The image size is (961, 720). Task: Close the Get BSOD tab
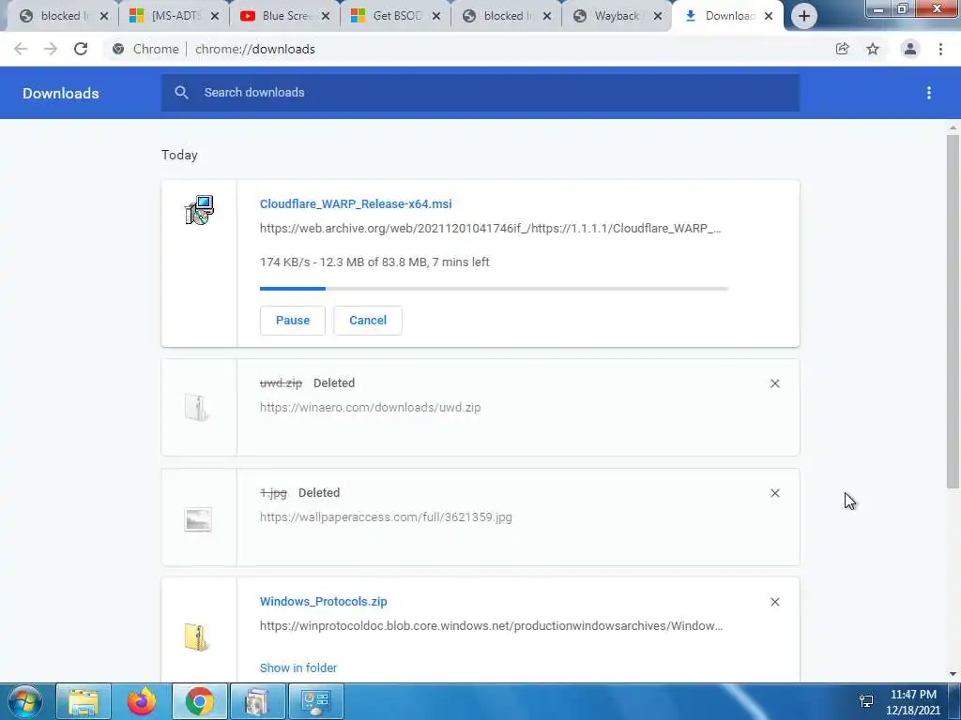click(x=436, y=16)
